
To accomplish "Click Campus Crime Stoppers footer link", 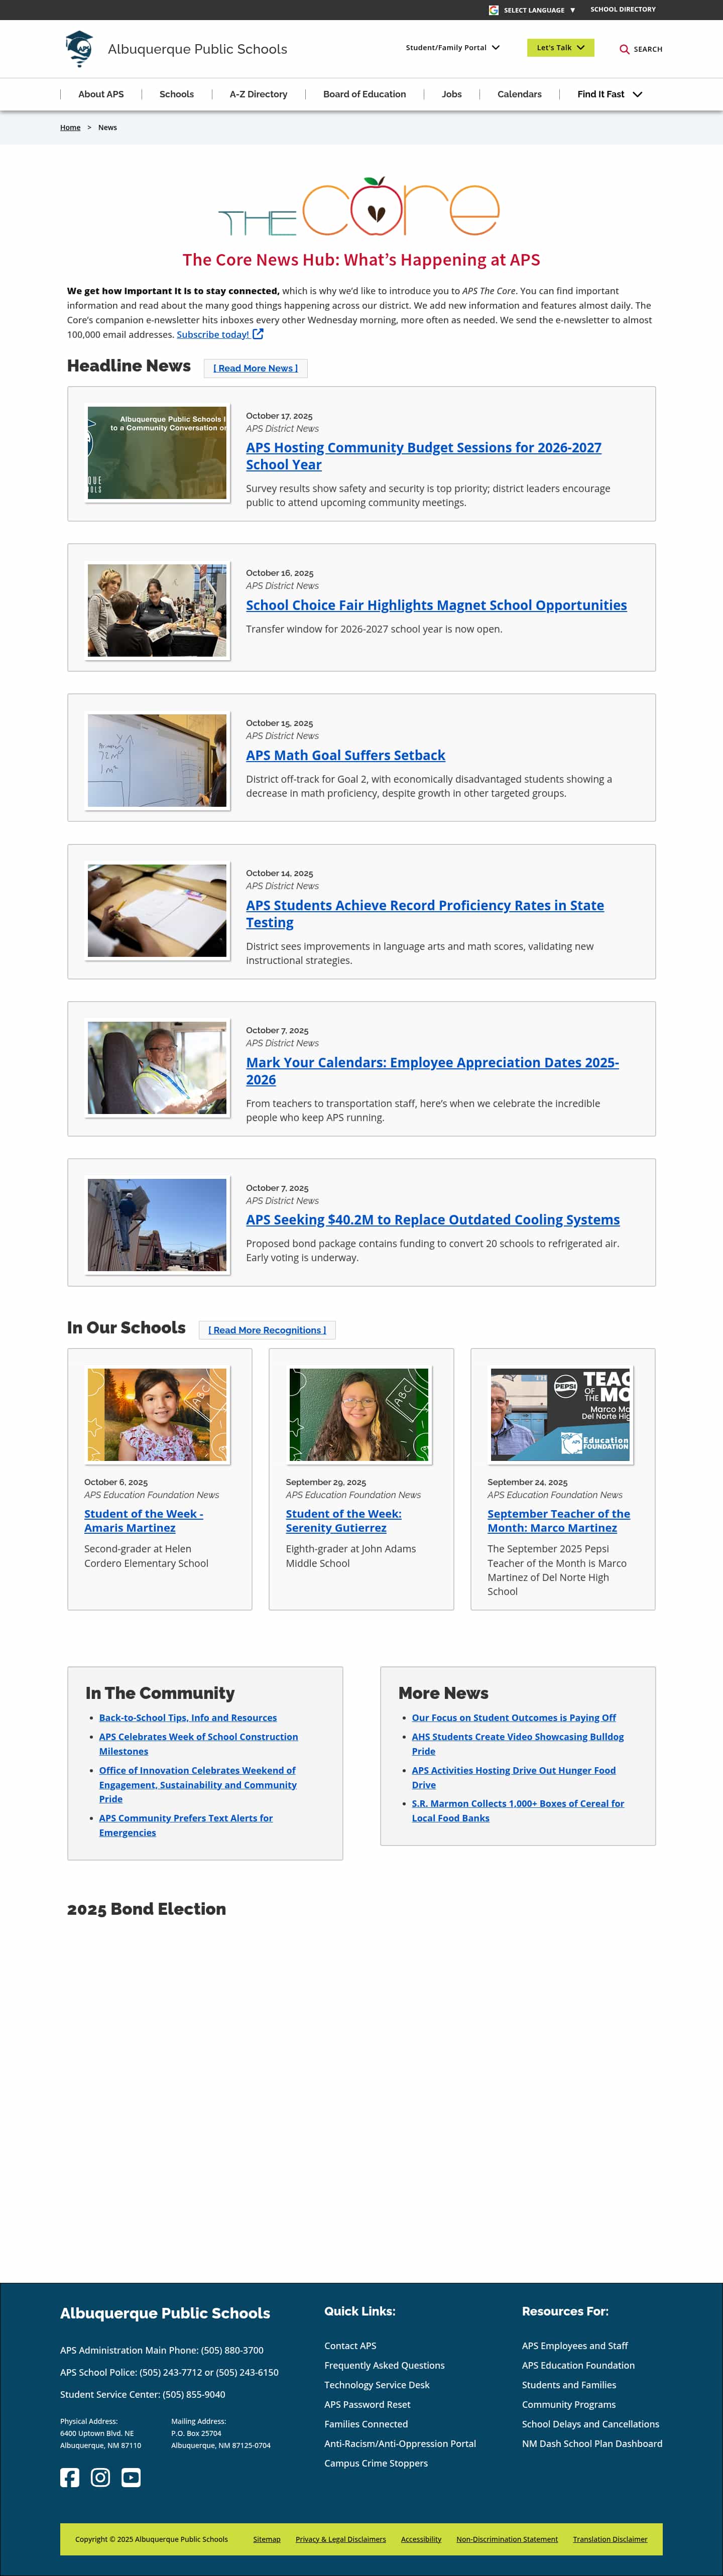I will [x=376, y=2463].
